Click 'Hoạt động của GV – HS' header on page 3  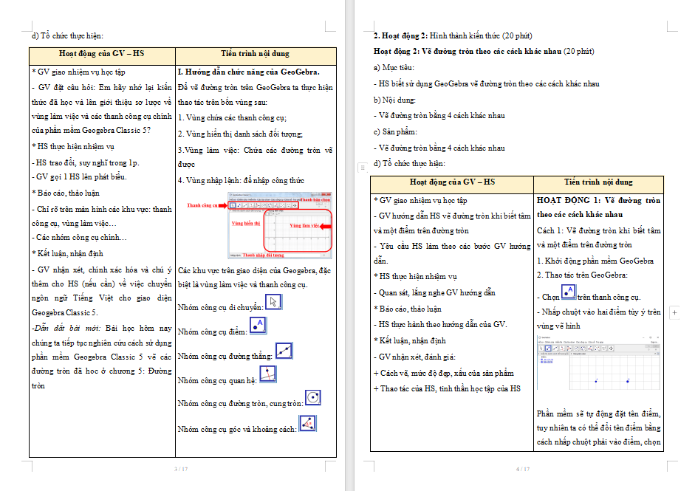click(x=102, y=54)
